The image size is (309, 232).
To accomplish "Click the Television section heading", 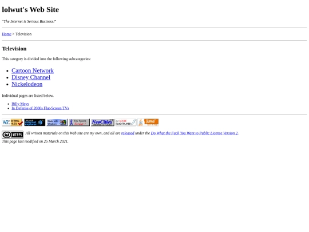I will coord(14,49).
